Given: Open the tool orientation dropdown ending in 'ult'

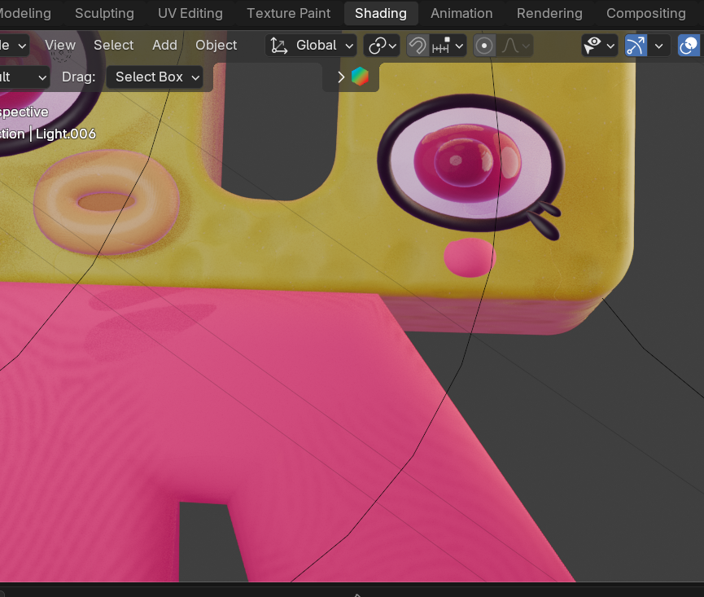Looking at the screenshot, I should click(23, 77).
